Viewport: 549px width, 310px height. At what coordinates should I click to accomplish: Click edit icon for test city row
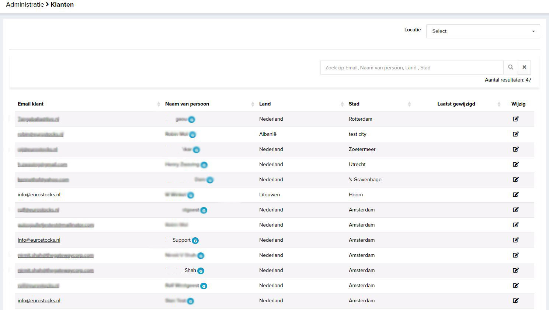tap(516, 134)
